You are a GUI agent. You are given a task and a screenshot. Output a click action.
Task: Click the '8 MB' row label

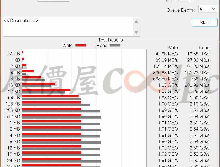pos(15,141)
